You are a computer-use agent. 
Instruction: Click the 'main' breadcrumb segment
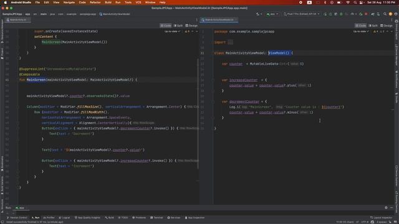(x=44, y=14)
